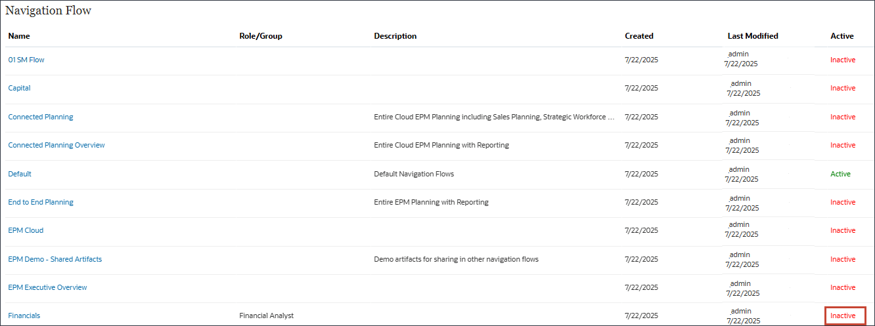Open the Connected Planning link
The height and width of the screenshot is (326, 875).
pos(41,117)
